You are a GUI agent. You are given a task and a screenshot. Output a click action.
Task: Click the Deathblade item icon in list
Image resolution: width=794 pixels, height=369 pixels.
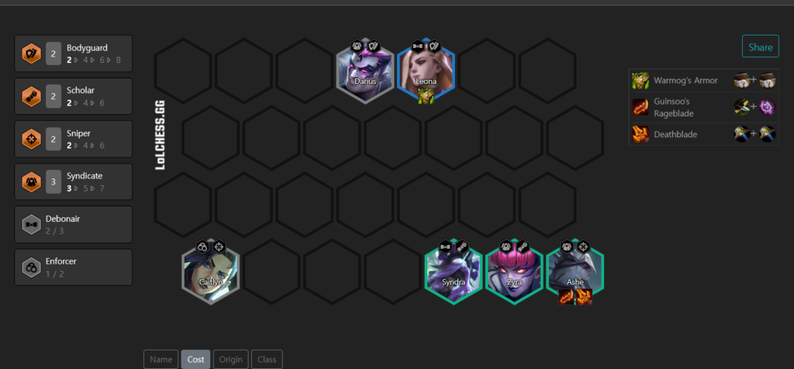640,134
